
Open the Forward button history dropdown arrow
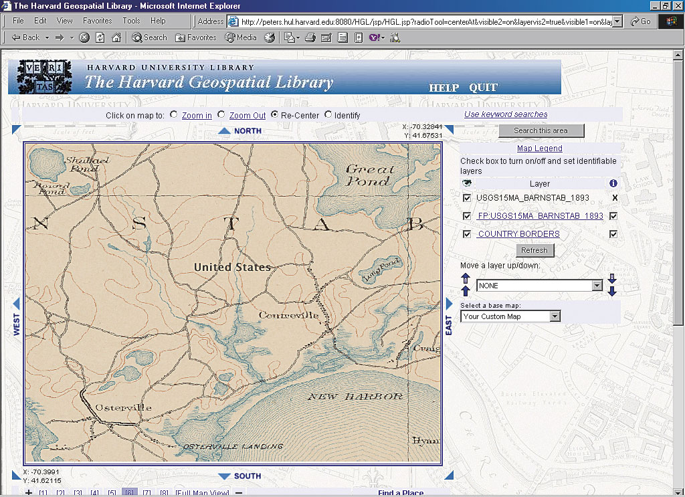tap(72, 38)
